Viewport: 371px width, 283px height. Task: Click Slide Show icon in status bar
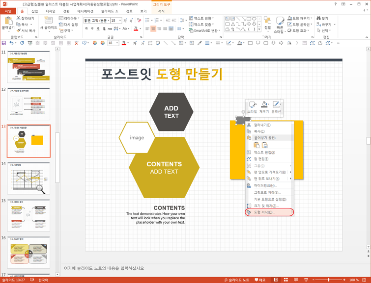click(x=306, y=280)
